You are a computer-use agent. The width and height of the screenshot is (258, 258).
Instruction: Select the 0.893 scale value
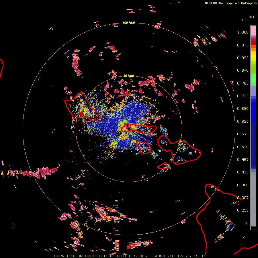pyautogui.click(x=243, y=58)
